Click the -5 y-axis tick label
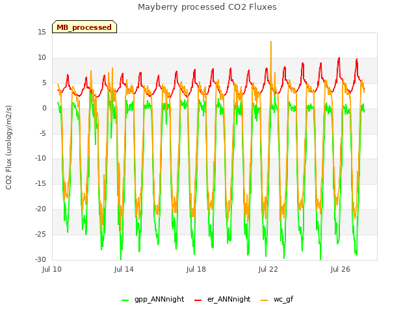 click(x=43, y=133)
